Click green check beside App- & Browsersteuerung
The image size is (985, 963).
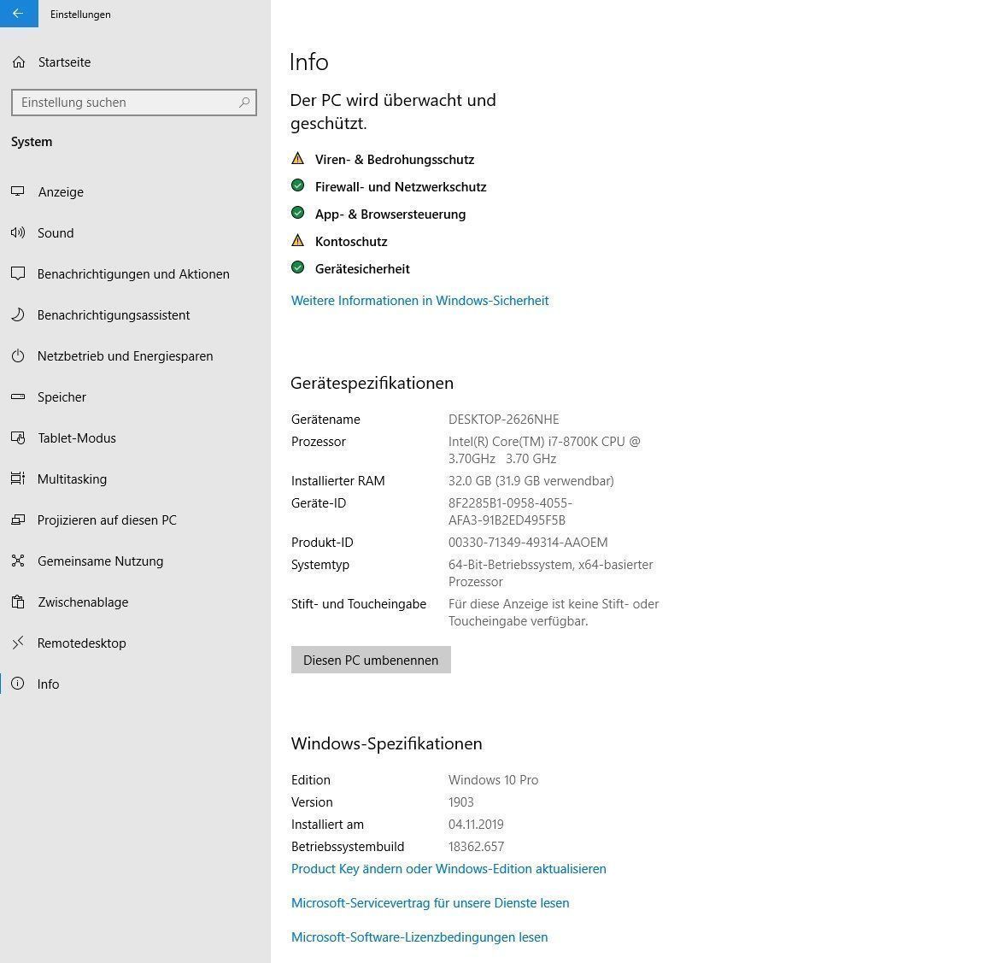pos(298,213)
